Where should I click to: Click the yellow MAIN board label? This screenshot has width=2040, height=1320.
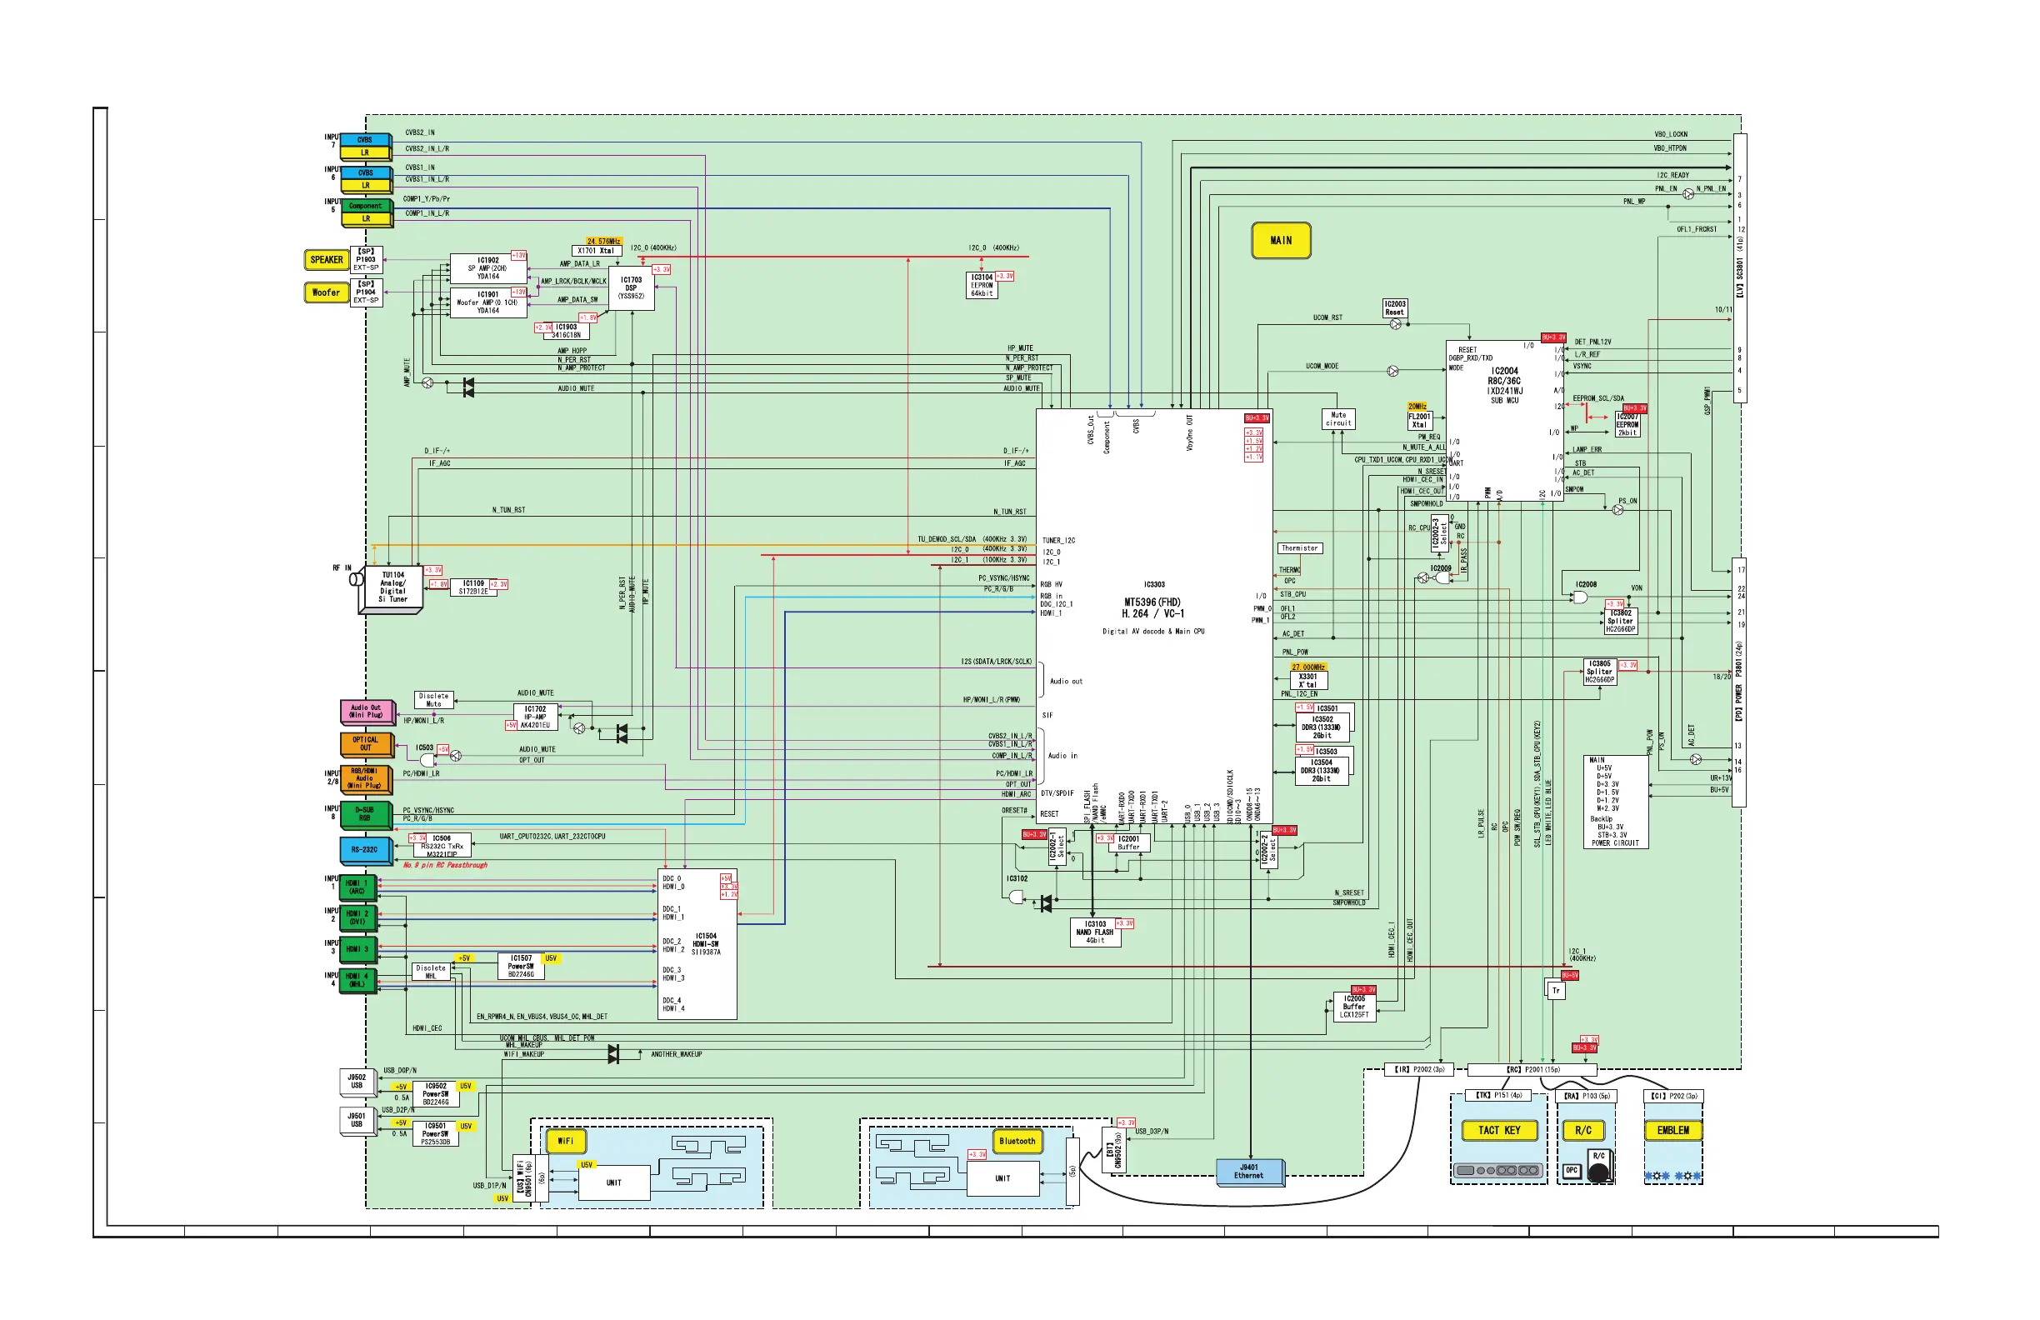tap(1281, 241)
